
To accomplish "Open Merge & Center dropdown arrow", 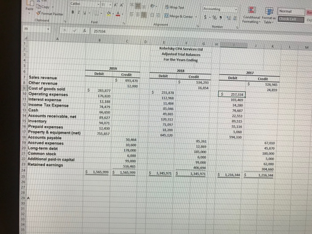I will (196, 17).
